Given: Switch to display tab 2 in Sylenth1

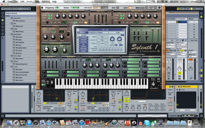Looking at the screenshot, I should click(80, 30).
